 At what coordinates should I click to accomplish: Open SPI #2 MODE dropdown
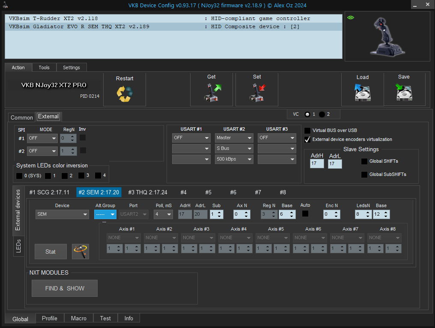[42, 151]
